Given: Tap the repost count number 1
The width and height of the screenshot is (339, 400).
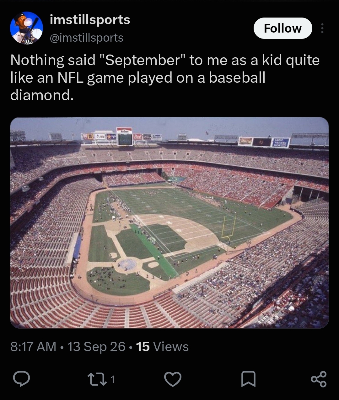Looking at the screenshot, I should [x=113, y=379].
